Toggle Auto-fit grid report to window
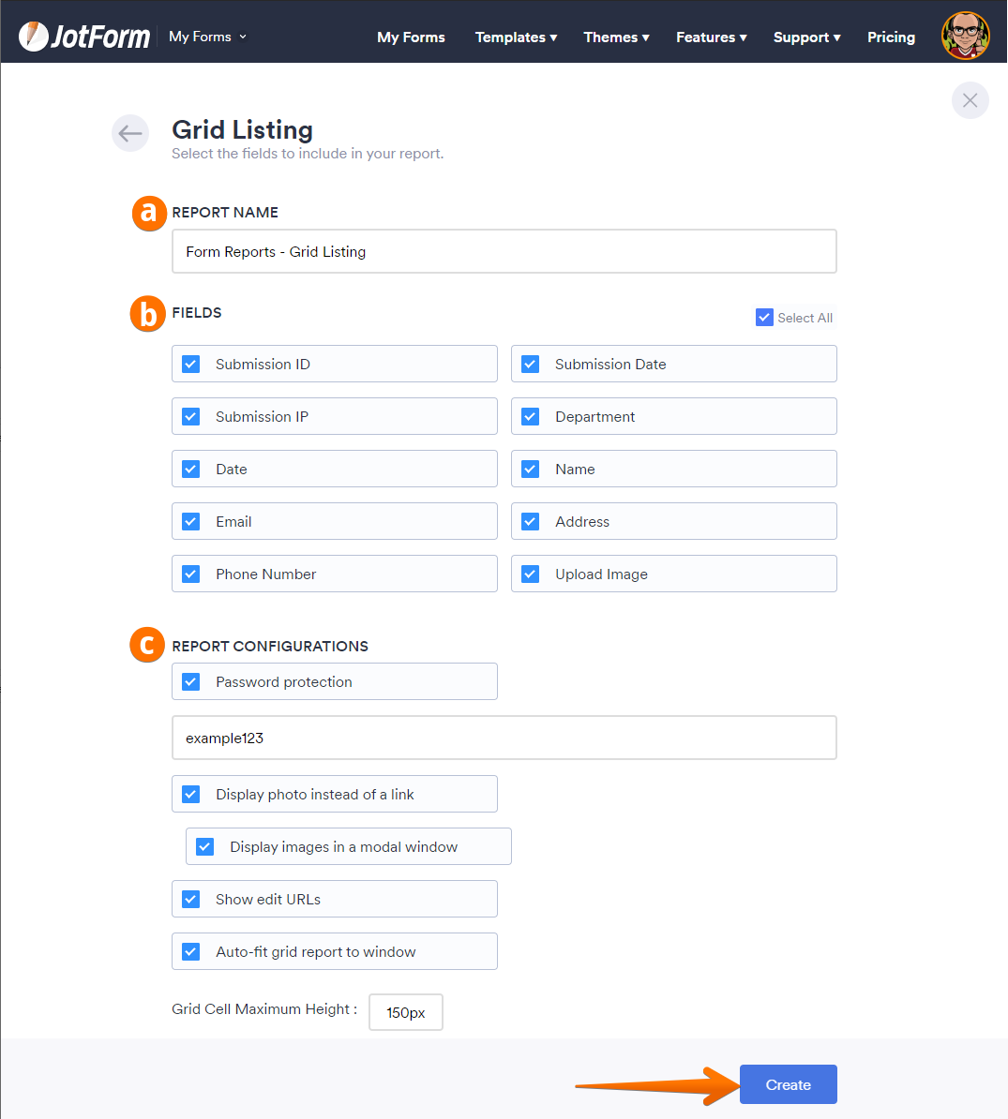The image size is (1008, 1119). pyautogui.click(x=190, y=951)
